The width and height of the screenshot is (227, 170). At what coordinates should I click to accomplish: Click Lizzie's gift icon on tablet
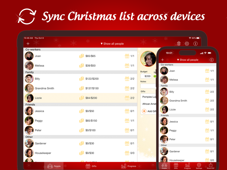click(127, 98)
